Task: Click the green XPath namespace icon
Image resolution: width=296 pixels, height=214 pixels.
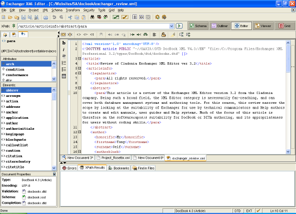Action: tap(13, 26)
